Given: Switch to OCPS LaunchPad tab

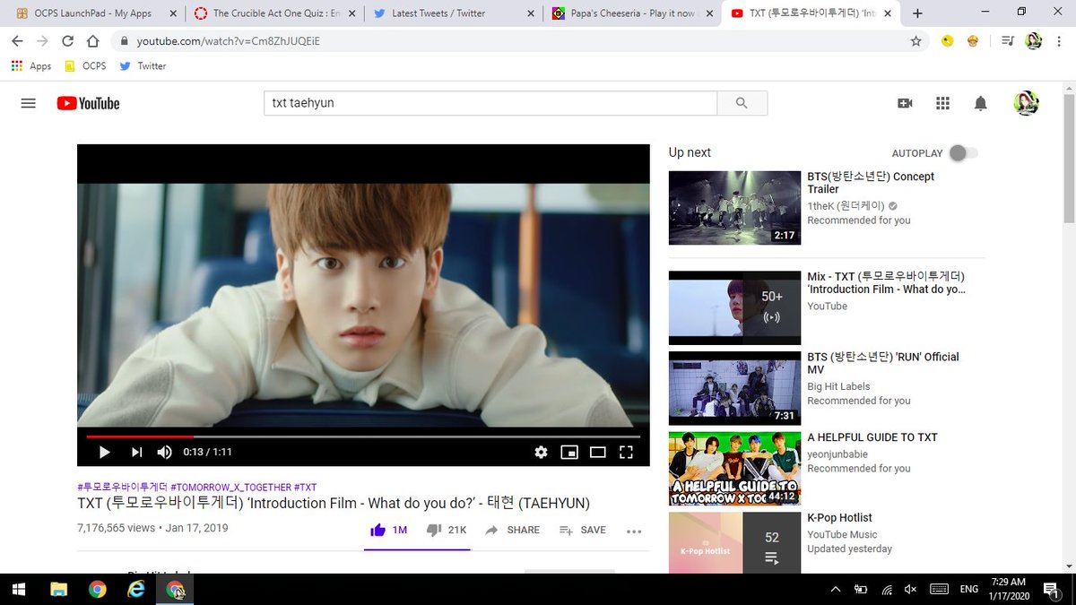Looking at the screenshot, I should pyautogui.click(x=94, y=13).
